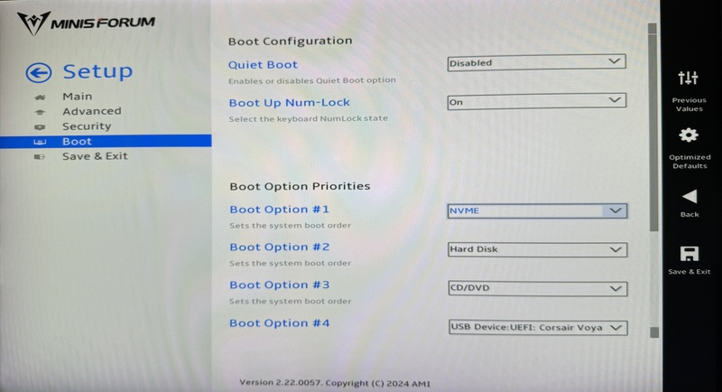Screen dimensions: 722x392
Task: Click the Version 2.22.0057 copyright text
Action: coord(335,383)
